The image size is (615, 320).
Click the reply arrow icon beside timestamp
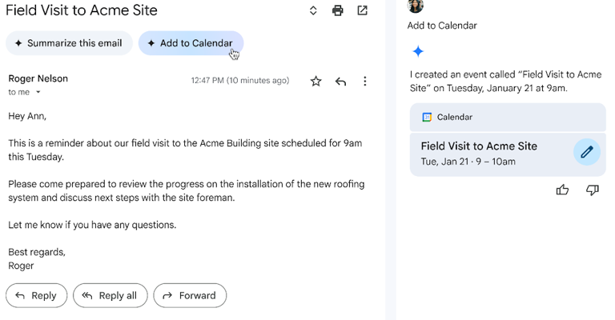[340, 81]
